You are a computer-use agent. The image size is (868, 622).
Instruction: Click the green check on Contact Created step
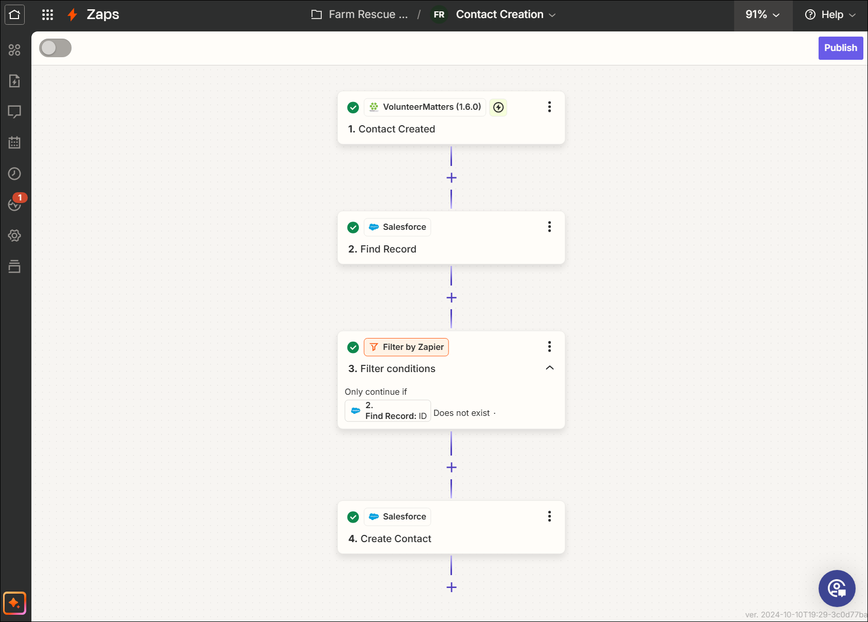click(x=353, y=107)
